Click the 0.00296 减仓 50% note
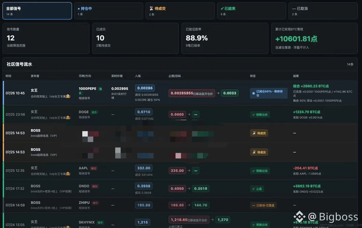 [x=147, y=100]
